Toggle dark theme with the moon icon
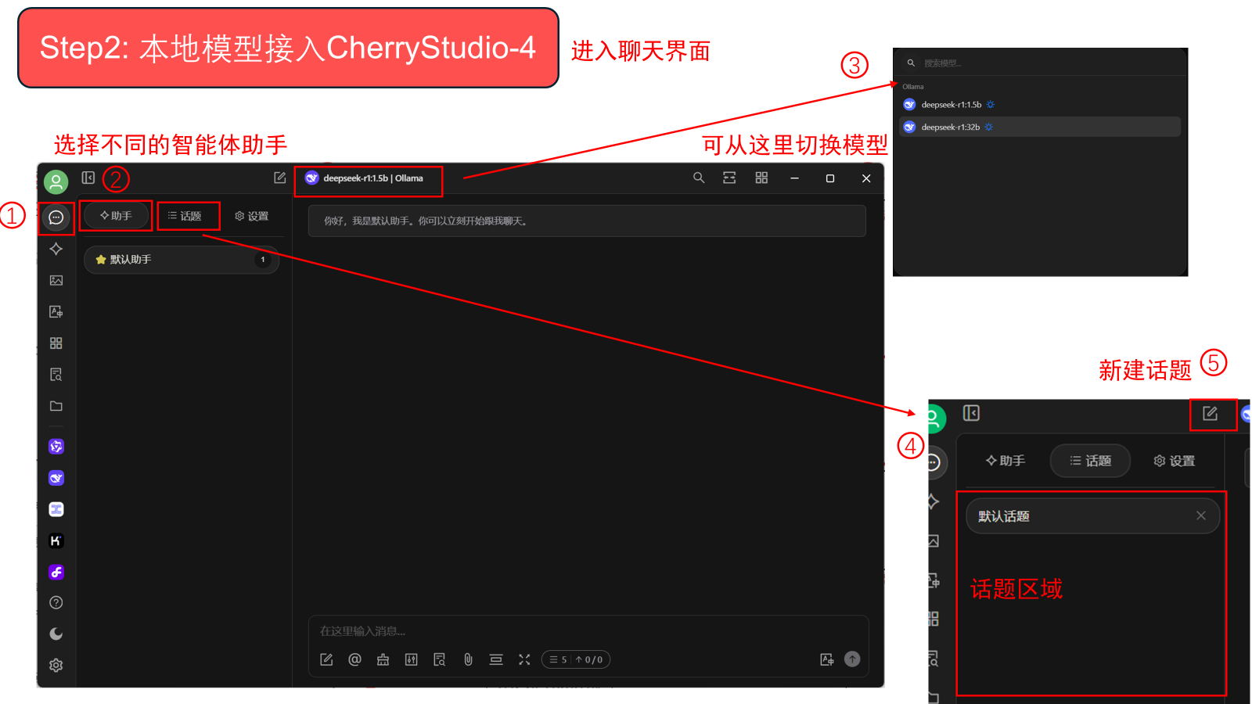 (x=56, y=634)
